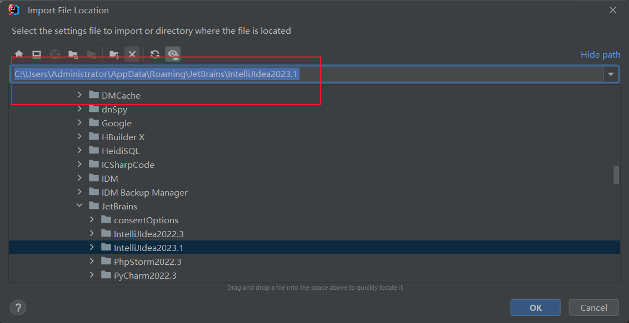629x323 pixels.
Task: Go to the Project directory icon
Action: (x=73, y=54)
